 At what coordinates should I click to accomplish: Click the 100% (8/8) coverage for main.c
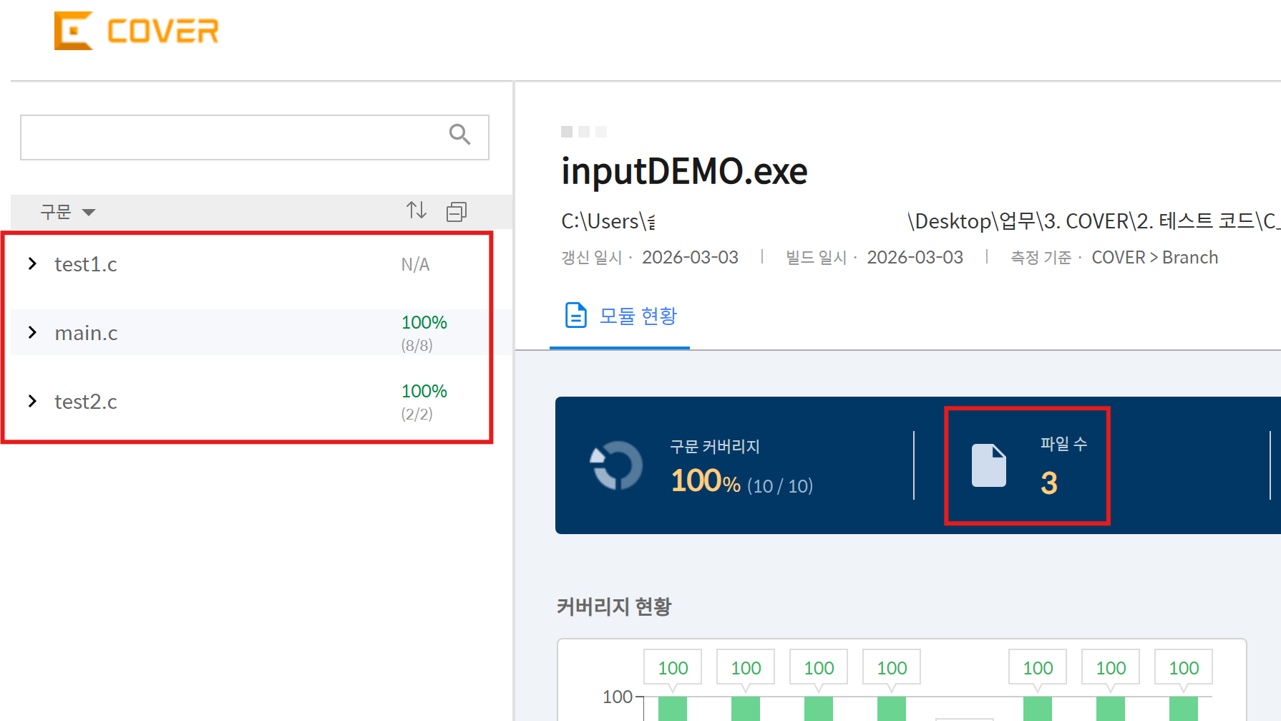tap(424, 333)
